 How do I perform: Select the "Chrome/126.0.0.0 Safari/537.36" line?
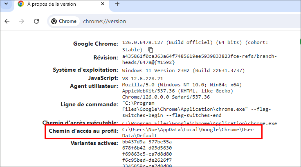166,97
